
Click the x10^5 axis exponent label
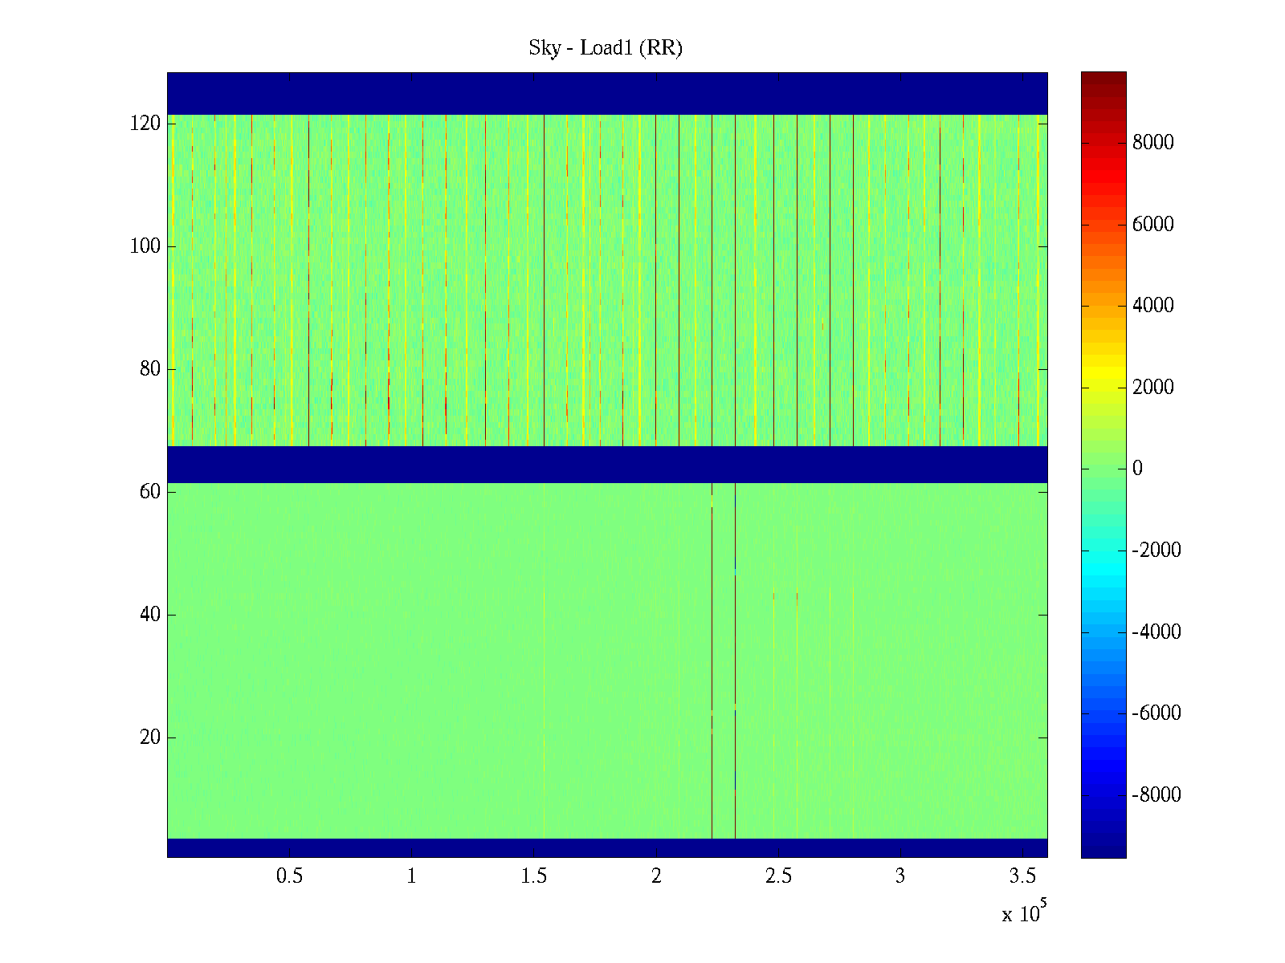click(x=1024, y=912)
